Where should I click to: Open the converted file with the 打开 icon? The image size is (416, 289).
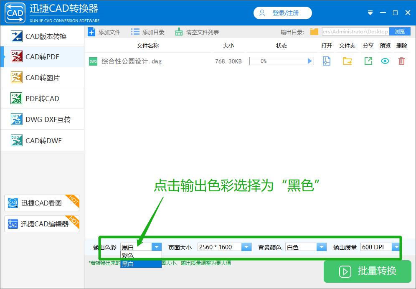(x=326, y=61)
